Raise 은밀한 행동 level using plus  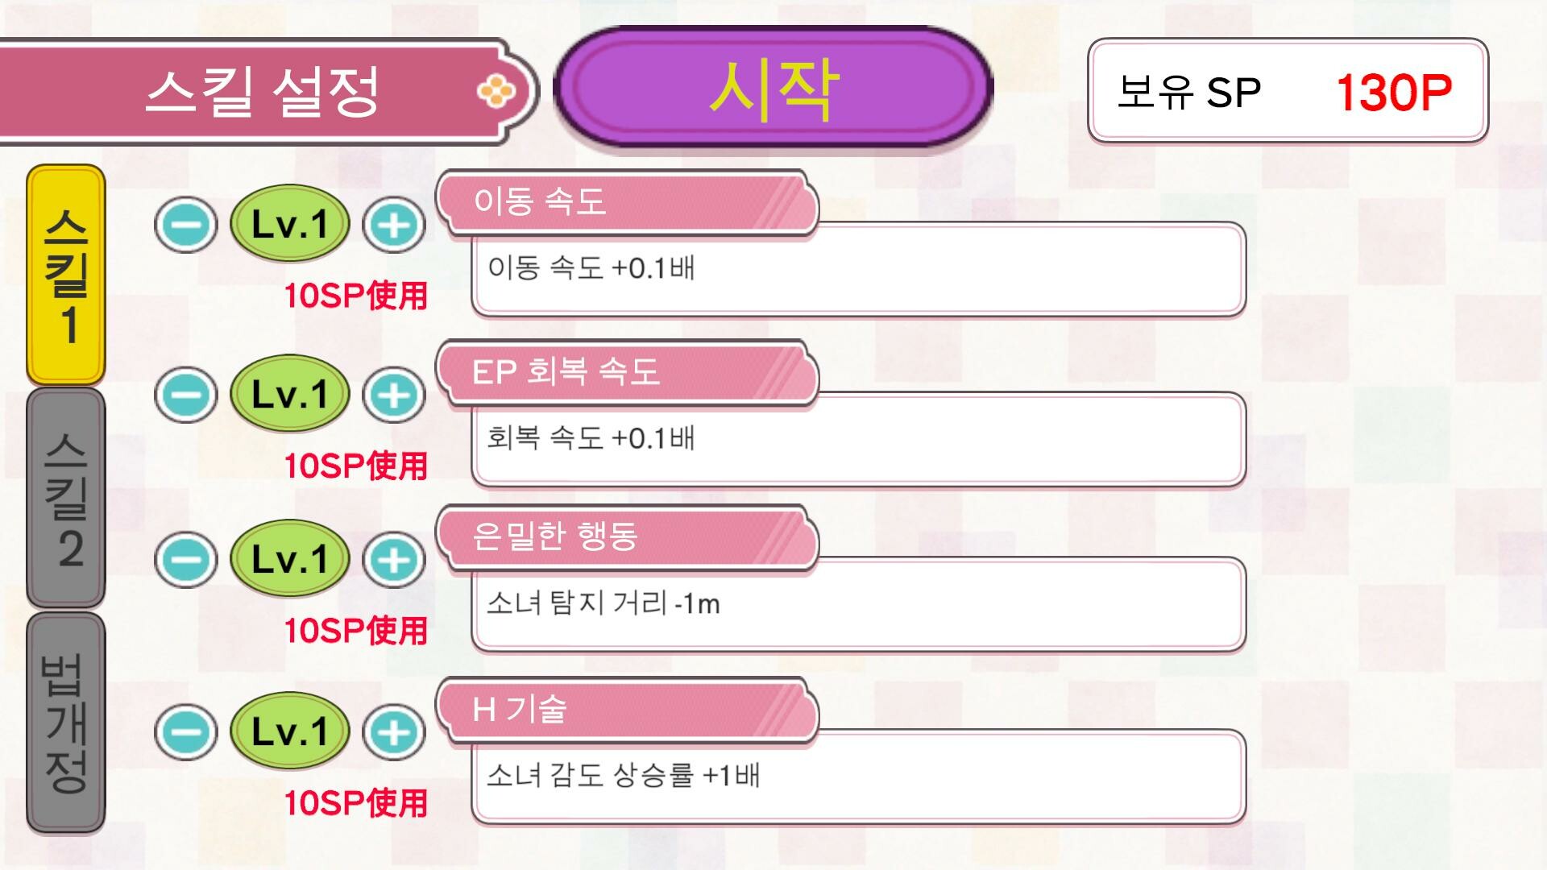394,559
